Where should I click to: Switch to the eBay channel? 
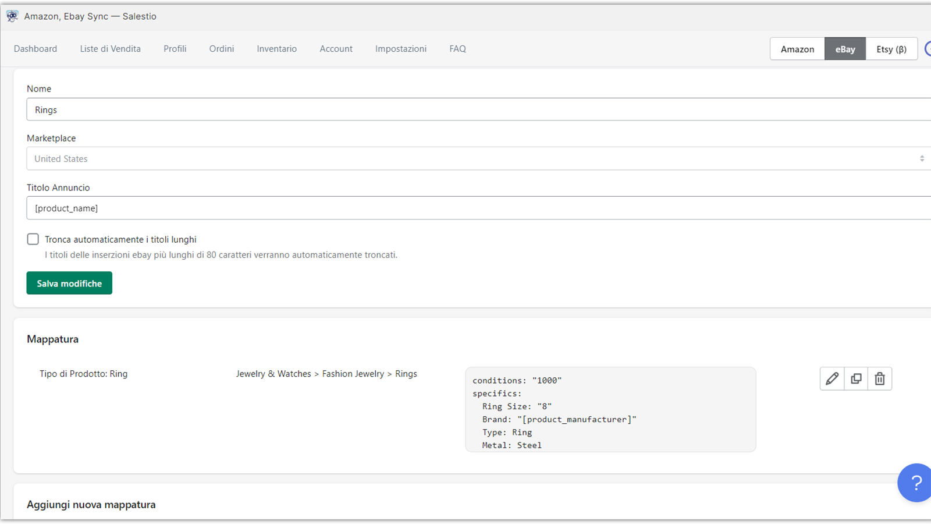pyautogui.click(x=845, y=49)
